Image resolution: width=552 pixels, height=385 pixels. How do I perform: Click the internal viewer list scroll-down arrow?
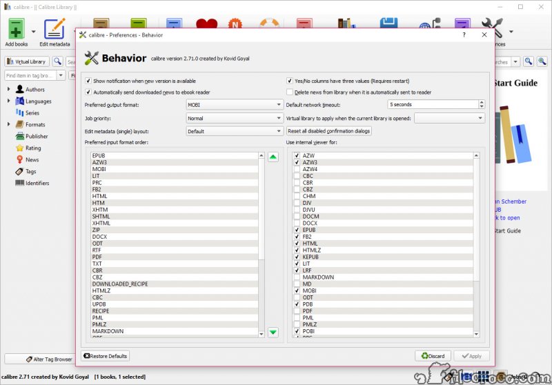(476, 335)
